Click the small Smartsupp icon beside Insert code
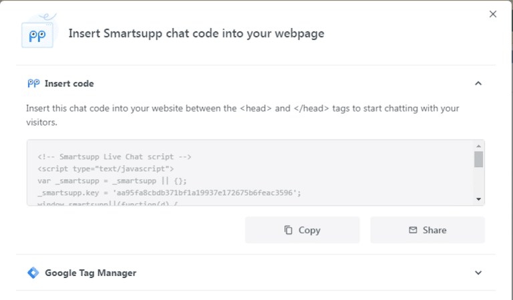Image resolution: width=513 pixels, height=300 pixels. click(x=33, y=84)
